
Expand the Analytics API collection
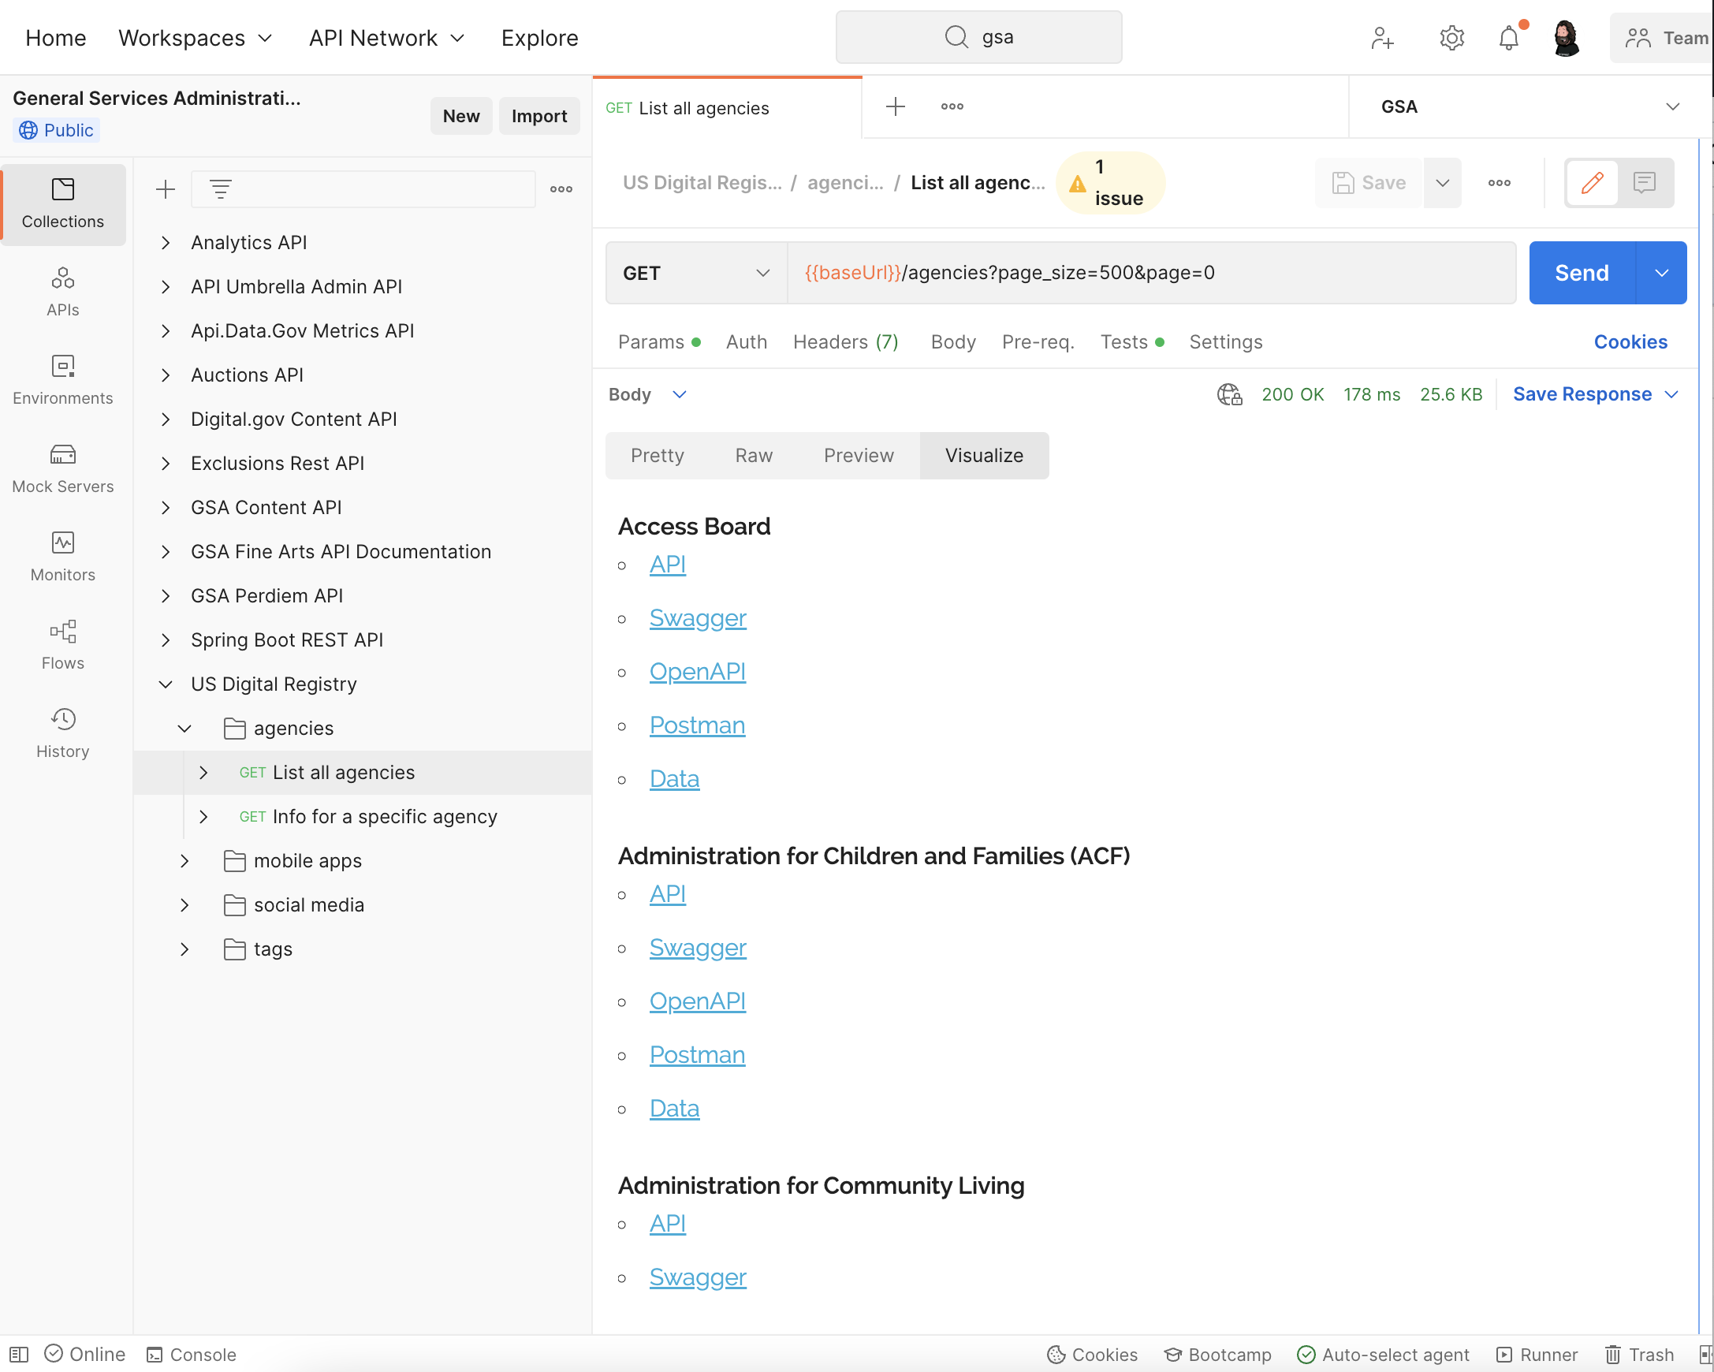point(166,242)
